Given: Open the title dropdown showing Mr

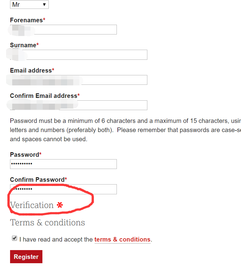Looking at the screenshot, I should (29, 5).
